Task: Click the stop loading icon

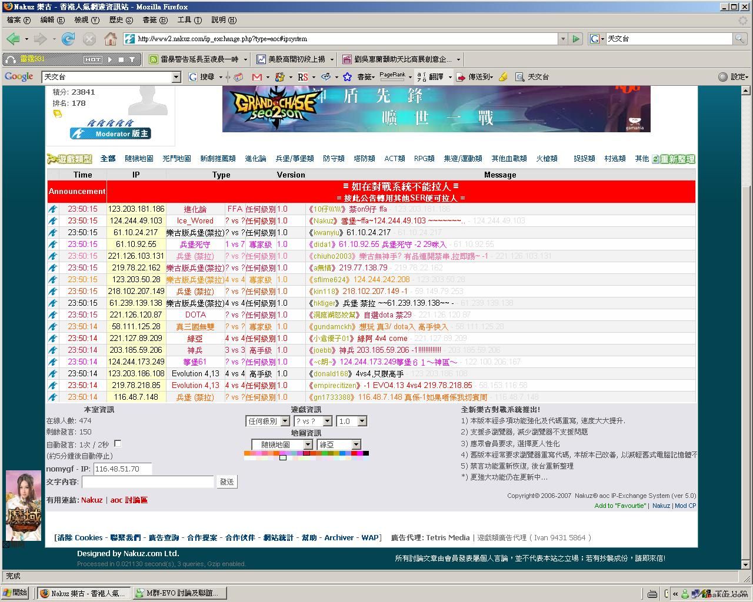Action: (x=89, y=39)
